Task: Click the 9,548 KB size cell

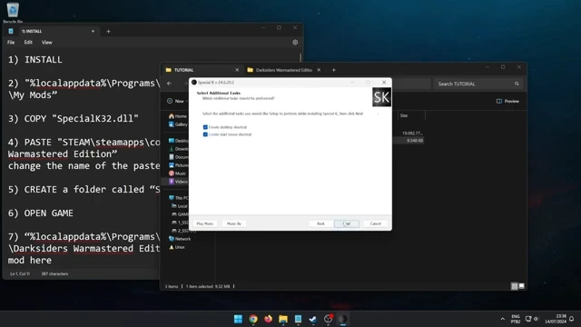Action: [x=414, y=141]
